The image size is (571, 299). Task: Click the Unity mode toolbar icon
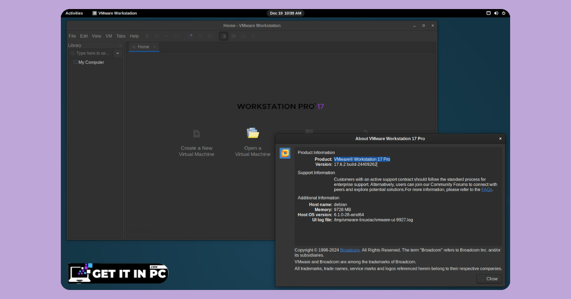coord(254,36)
